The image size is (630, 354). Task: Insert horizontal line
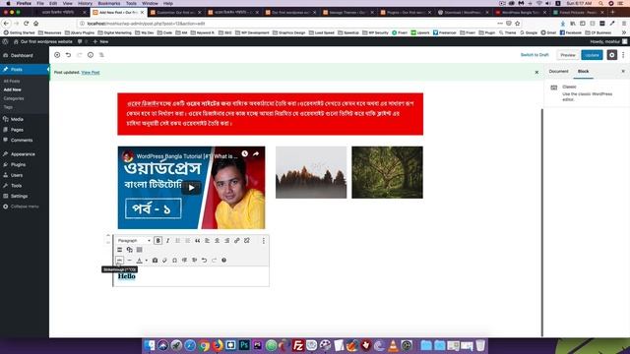pyautogui.click(x=129, y=260)
